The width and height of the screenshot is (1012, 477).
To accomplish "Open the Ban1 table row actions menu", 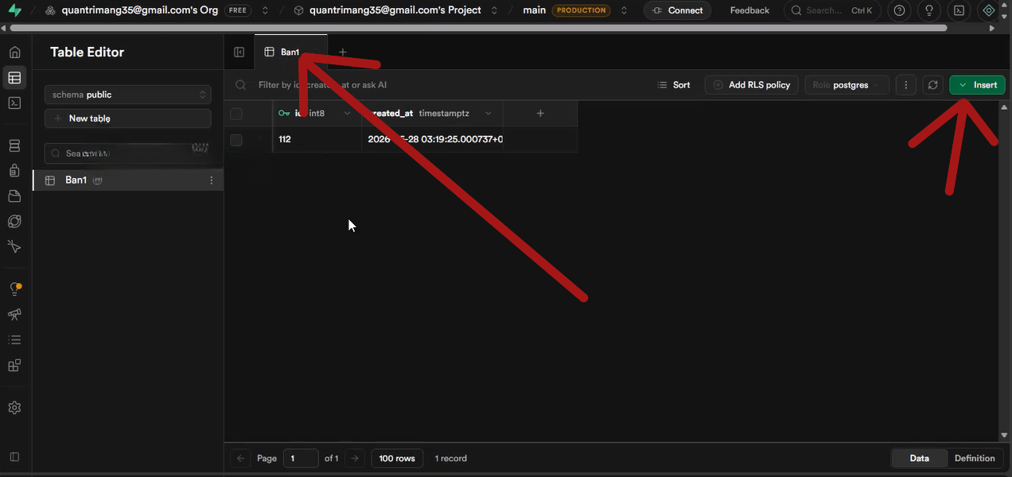I will click(x=212, y=180).
